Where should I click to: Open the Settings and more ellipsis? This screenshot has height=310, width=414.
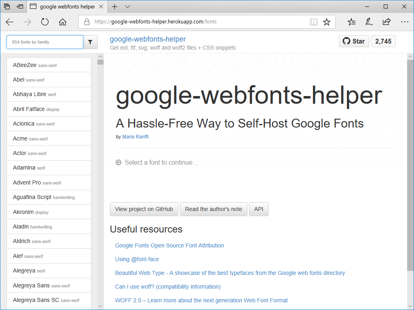click(404, 22)
